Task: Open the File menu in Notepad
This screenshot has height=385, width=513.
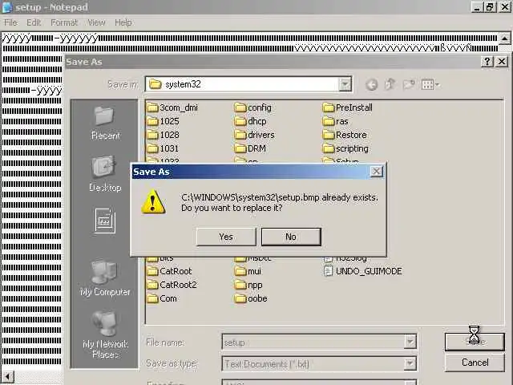Action: pos(10,22)
